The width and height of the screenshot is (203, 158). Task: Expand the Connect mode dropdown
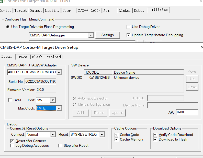(53, 134)
